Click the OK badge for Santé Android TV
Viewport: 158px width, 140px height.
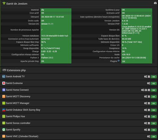[x=154, y=77]
